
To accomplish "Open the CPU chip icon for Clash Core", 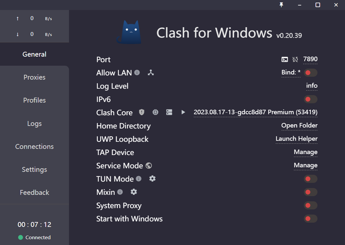I will pyautogui.click(x=155, y=112).
